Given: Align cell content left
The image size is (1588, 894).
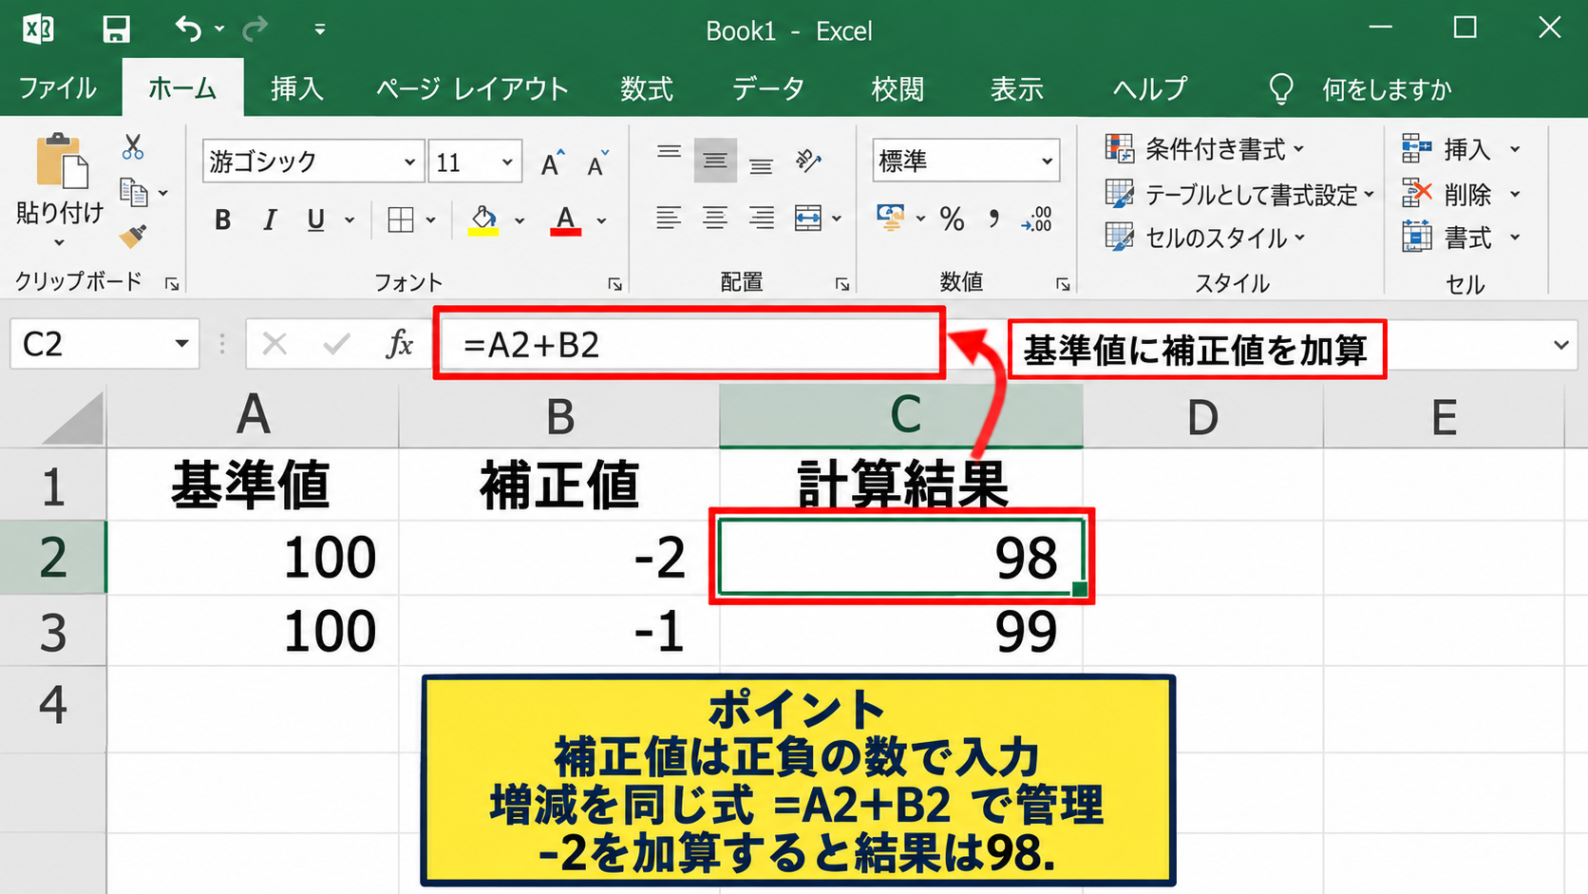Looking at the screenshot, I should (x=669, y=219).
